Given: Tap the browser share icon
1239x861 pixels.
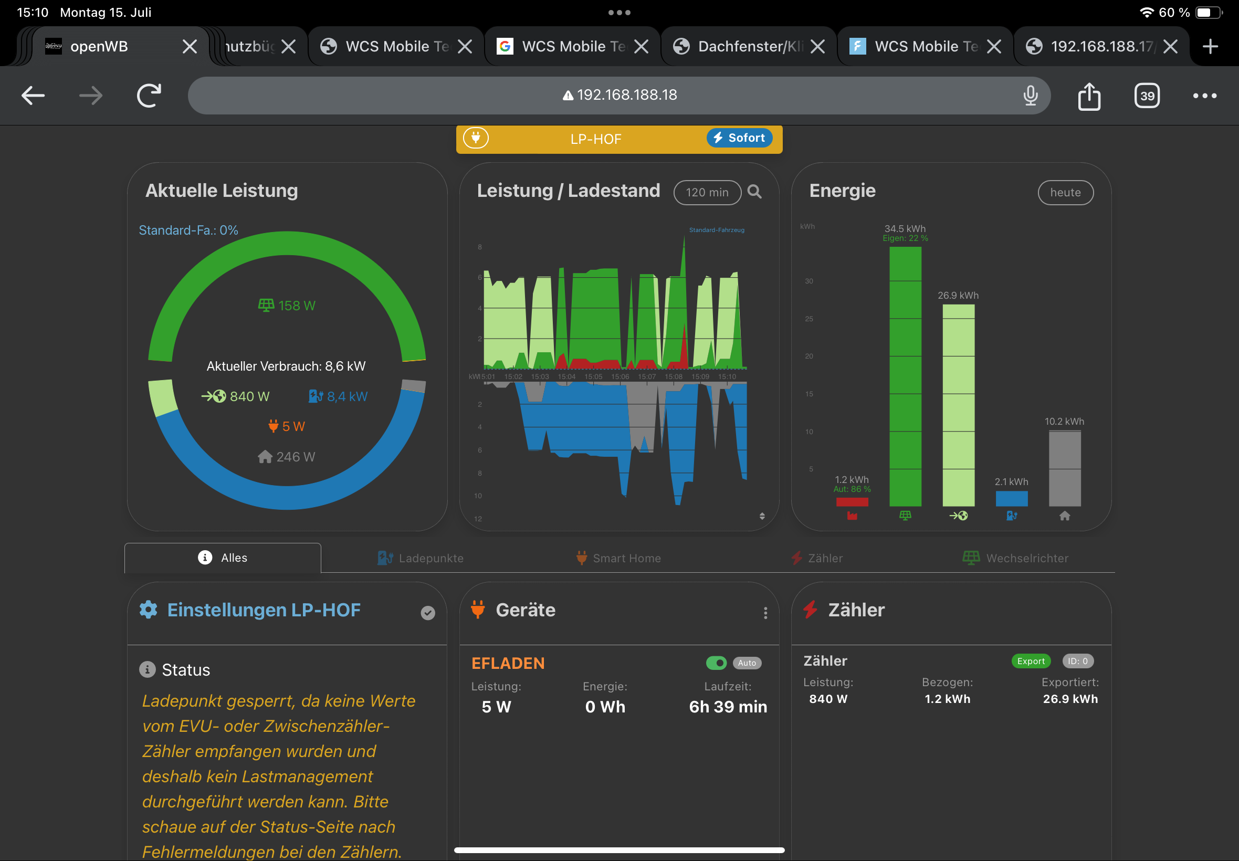Looking at the screenshot, I should (x=1089, y=96).
